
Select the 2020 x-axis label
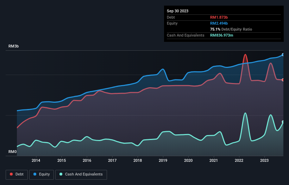(188, 160)
